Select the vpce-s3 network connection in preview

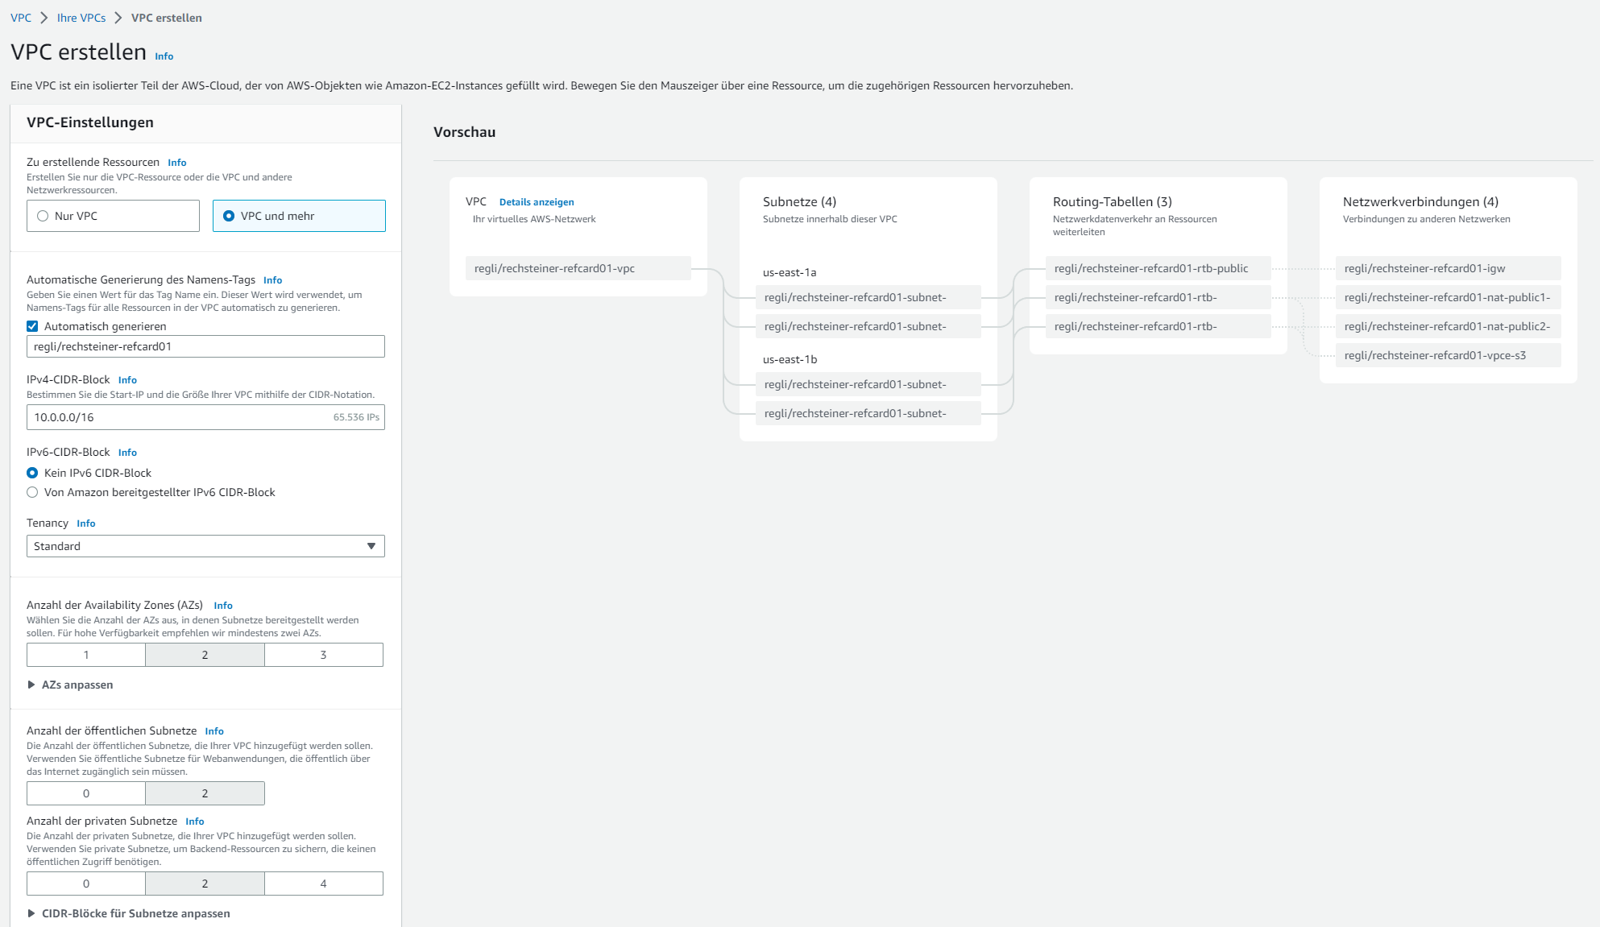1448,355
